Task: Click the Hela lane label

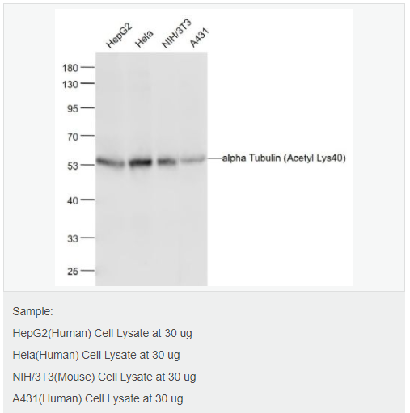Action: [144, 39]
